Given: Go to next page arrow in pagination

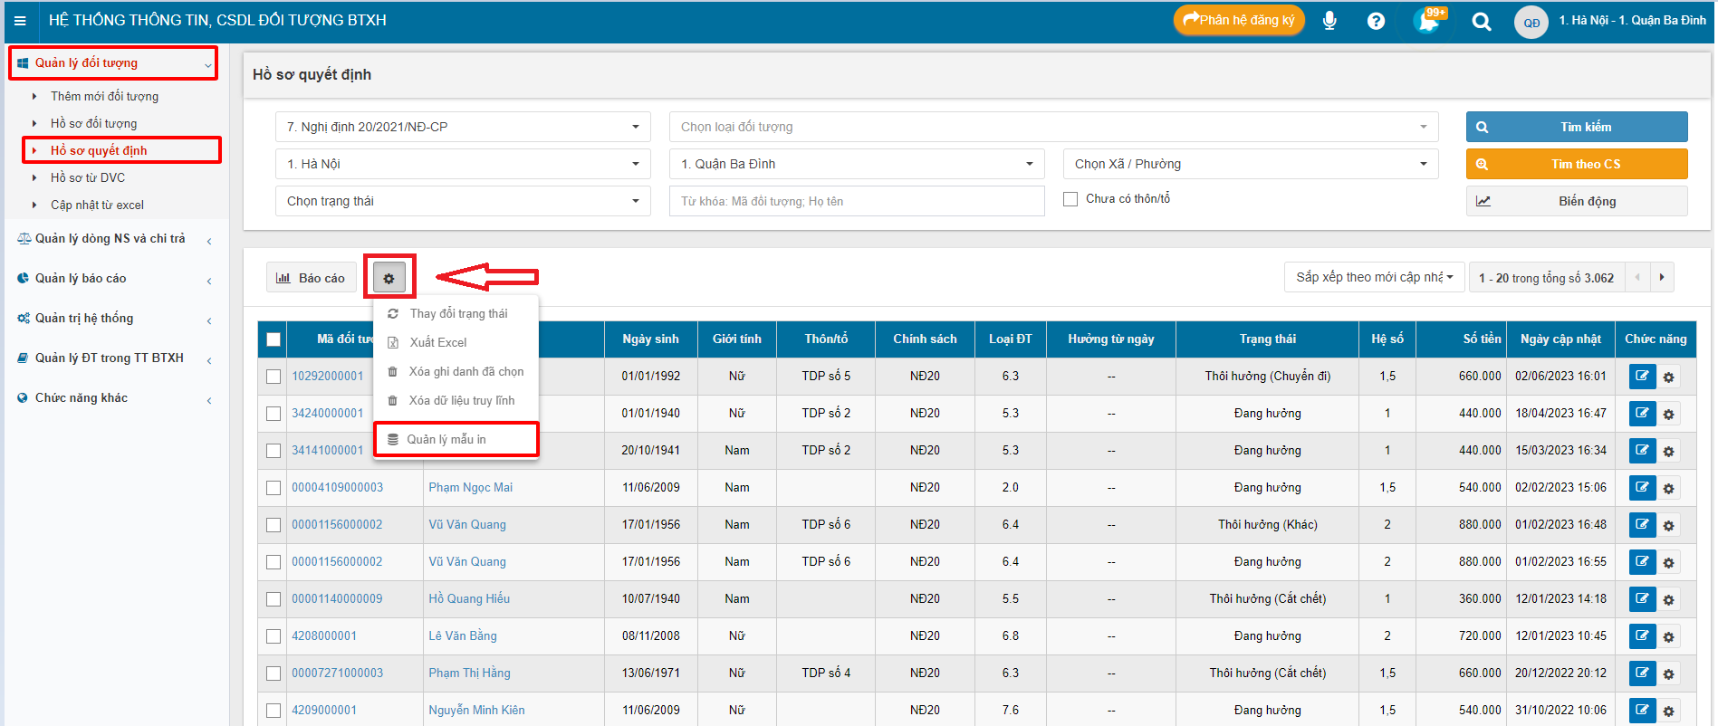Looking at the screenshot, I should 1662,277.
